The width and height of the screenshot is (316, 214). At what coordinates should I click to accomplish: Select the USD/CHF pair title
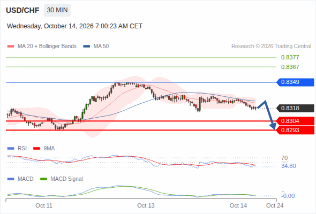pyautogui.click(x=22, y=10)
